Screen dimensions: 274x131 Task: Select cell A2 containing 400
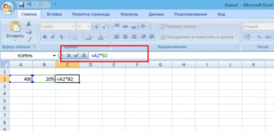pos(21,79)
